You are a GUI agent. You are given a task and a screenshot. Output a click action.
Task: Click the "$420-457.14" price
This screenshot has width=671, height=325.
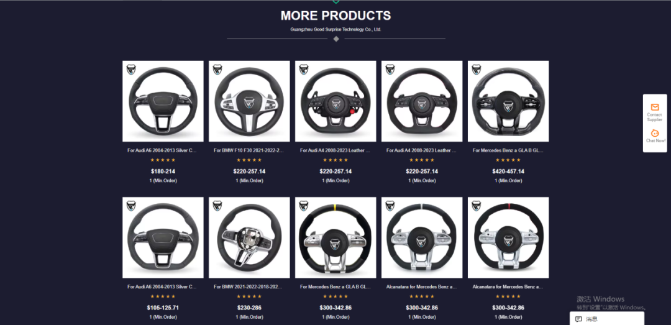(x=508, y=172)
